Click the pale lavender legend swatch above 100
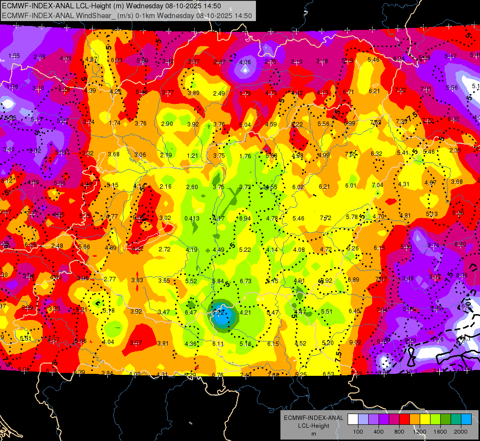 [363, 419]
